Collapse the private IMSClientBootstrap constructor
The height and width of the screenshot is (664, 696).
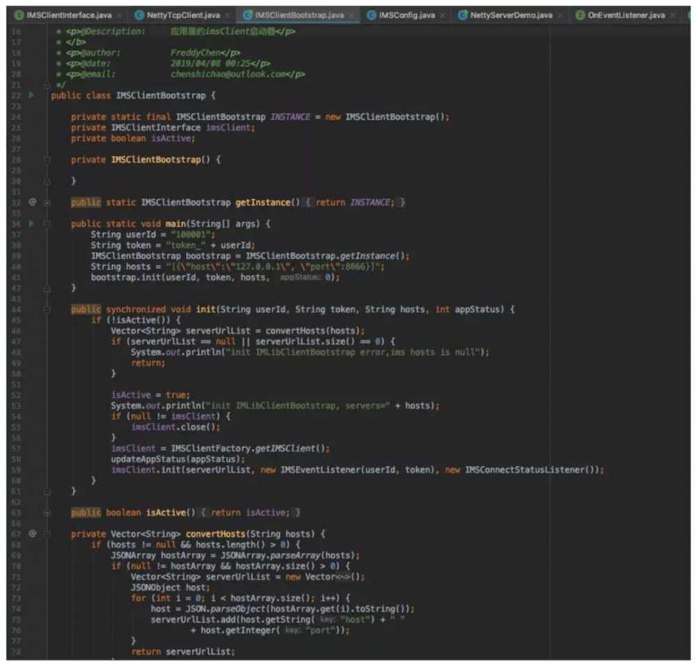(47, 160)
